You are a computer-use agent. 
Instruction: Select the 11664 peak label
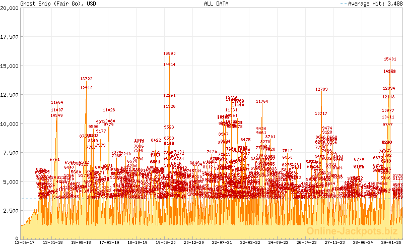pos(57,103)
